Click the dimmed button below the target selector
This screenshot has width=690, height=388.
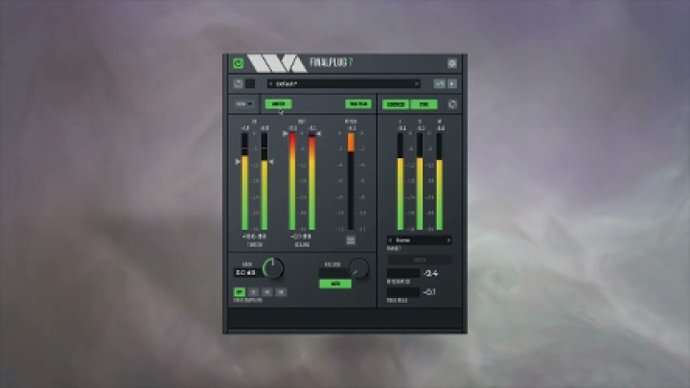(x=420, y=260)
